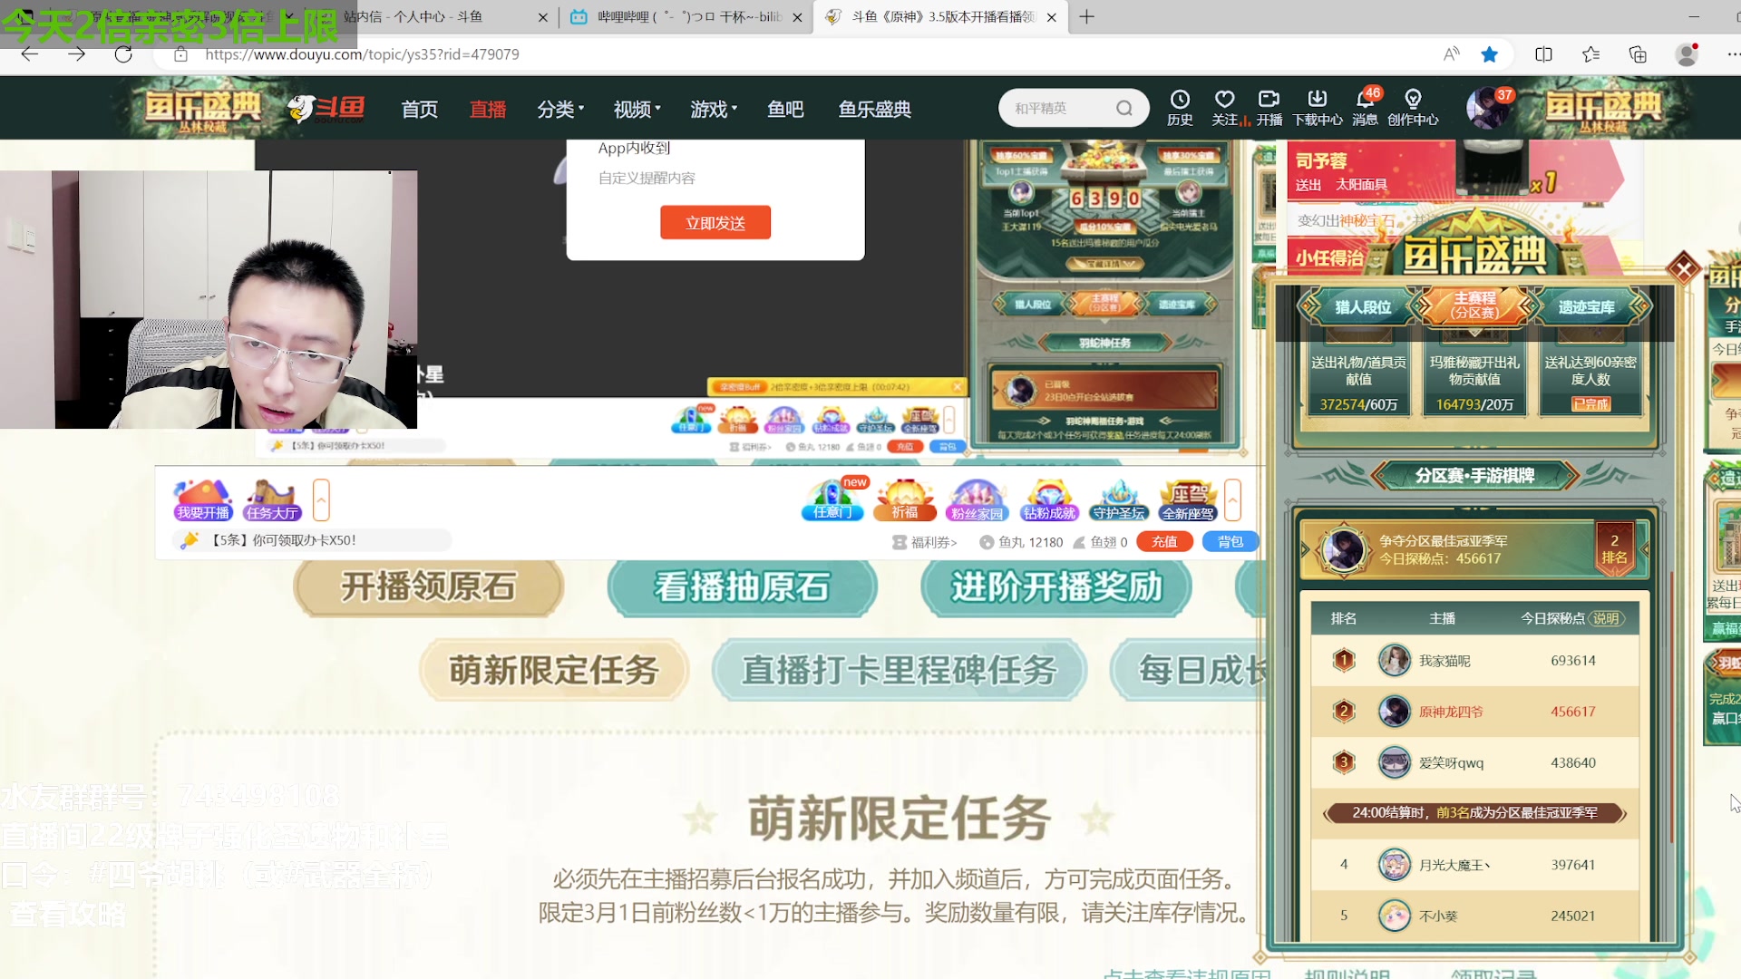This screenshot has width=1741, height=979.
Task: Switch to the 主赛程(分区赛) tab
Action: [x=1474, y=305]
